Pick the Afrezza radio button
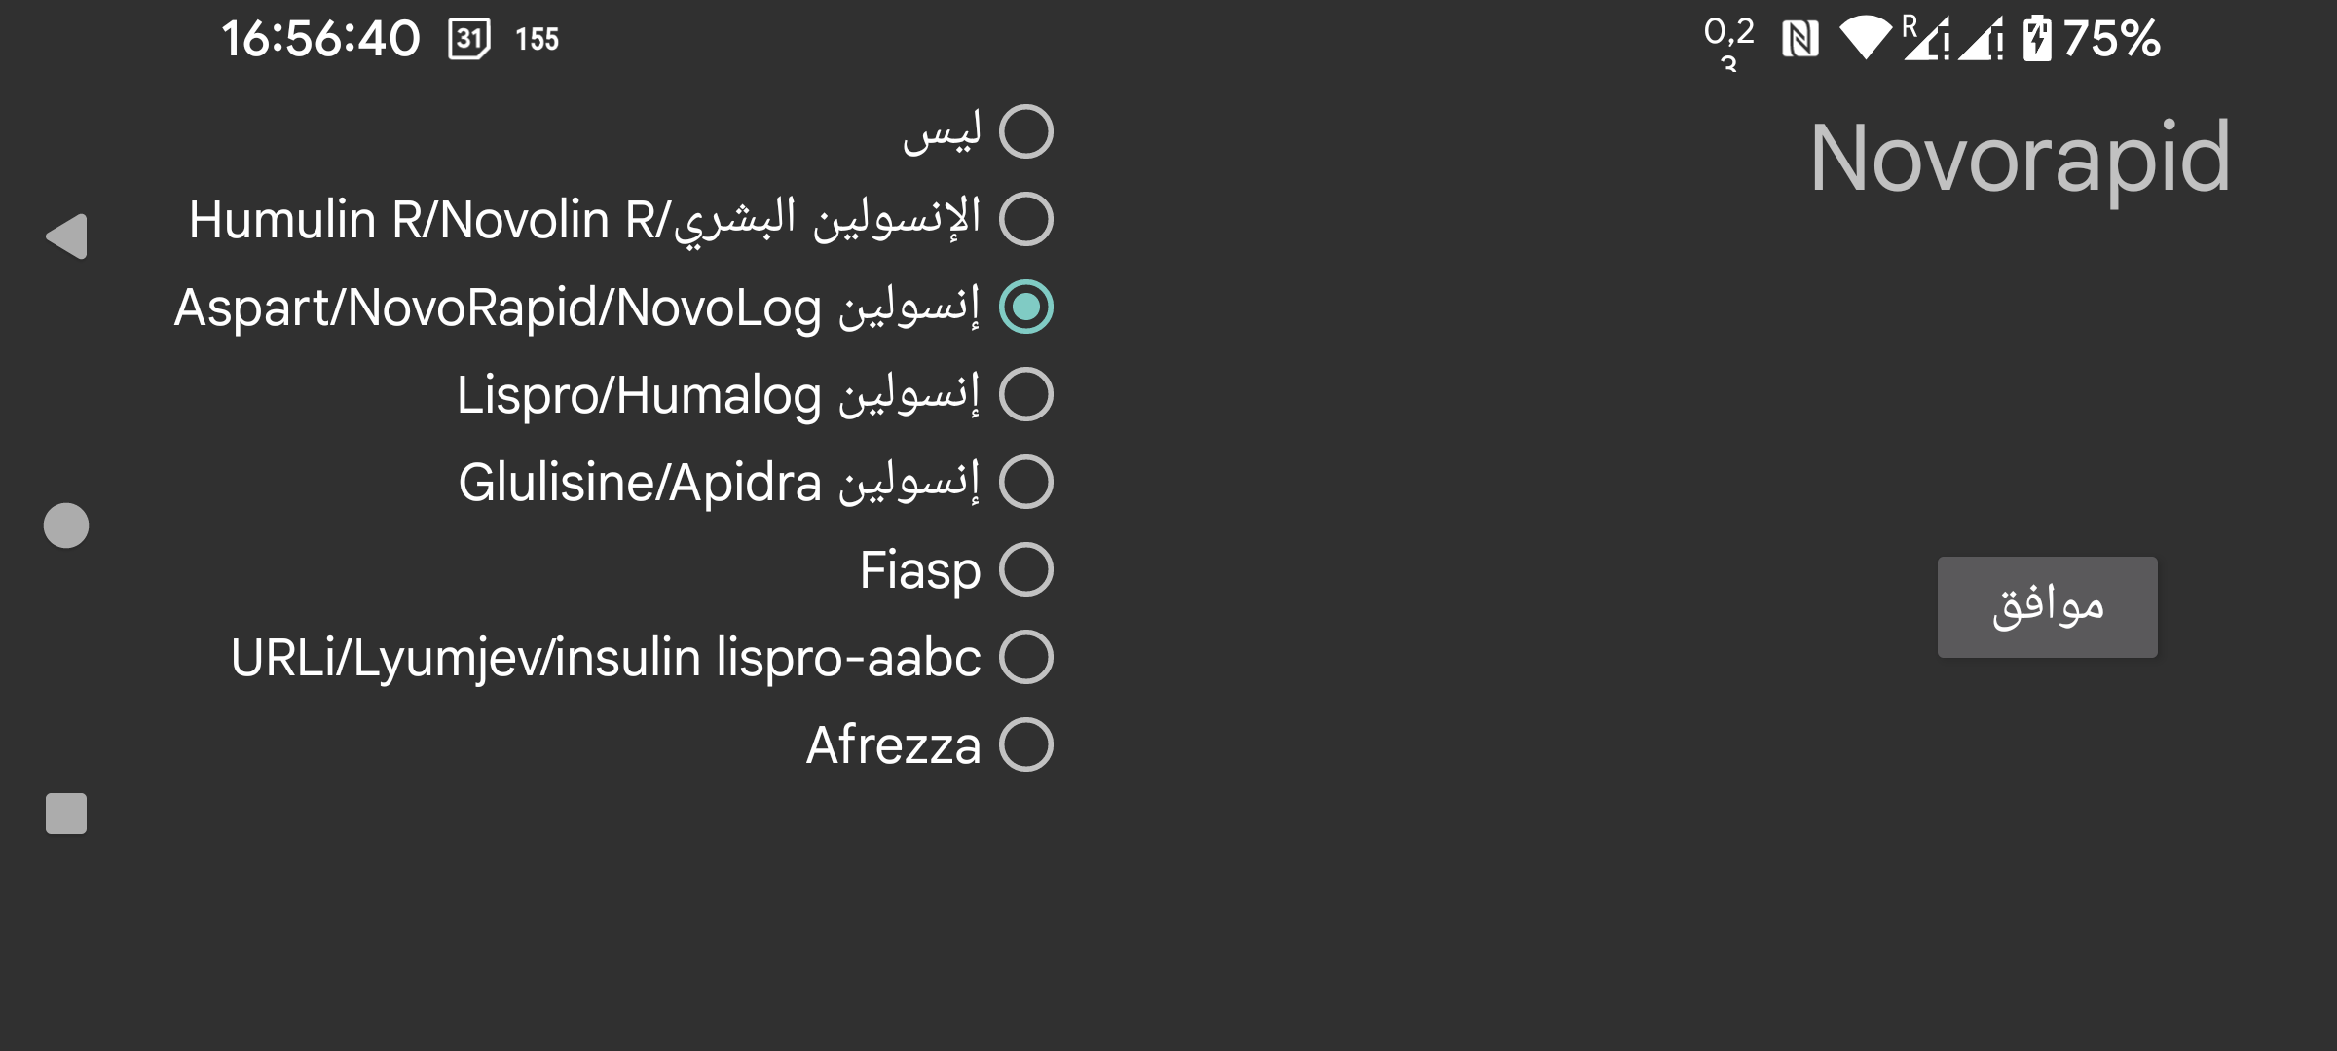 (x=1025, y=744)
